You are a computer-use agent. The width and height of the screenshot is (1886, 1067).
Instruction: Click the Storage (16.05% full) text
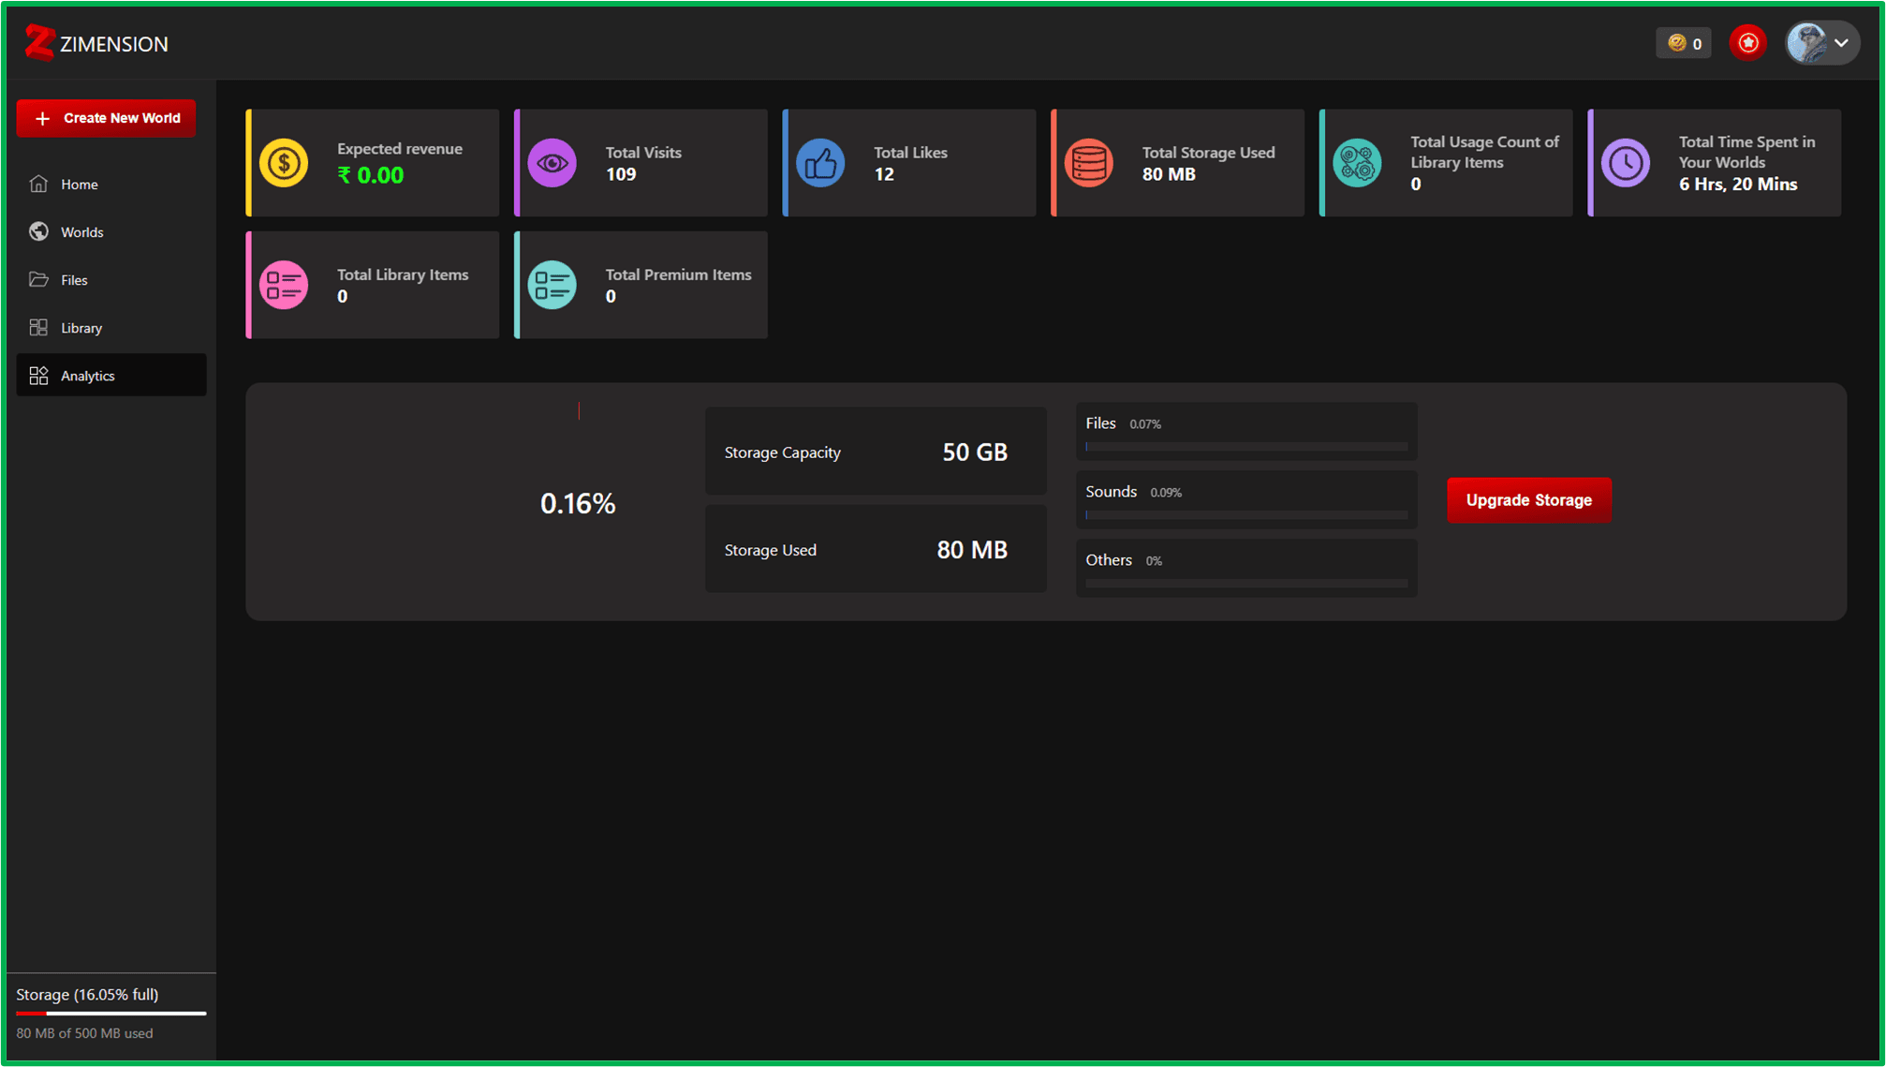click(x=87, y=995)
